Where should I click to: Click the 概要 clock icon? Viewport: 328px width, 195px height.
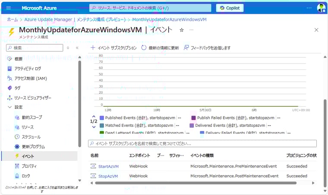point(9,59)
